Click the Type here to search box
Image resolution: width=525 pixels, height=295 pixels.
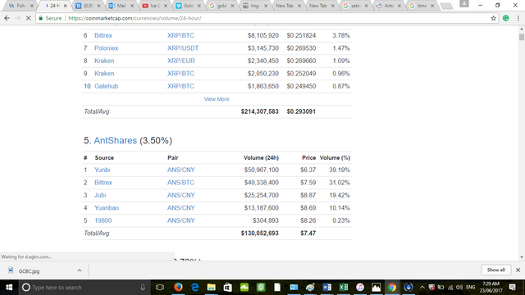coord(84,288)
